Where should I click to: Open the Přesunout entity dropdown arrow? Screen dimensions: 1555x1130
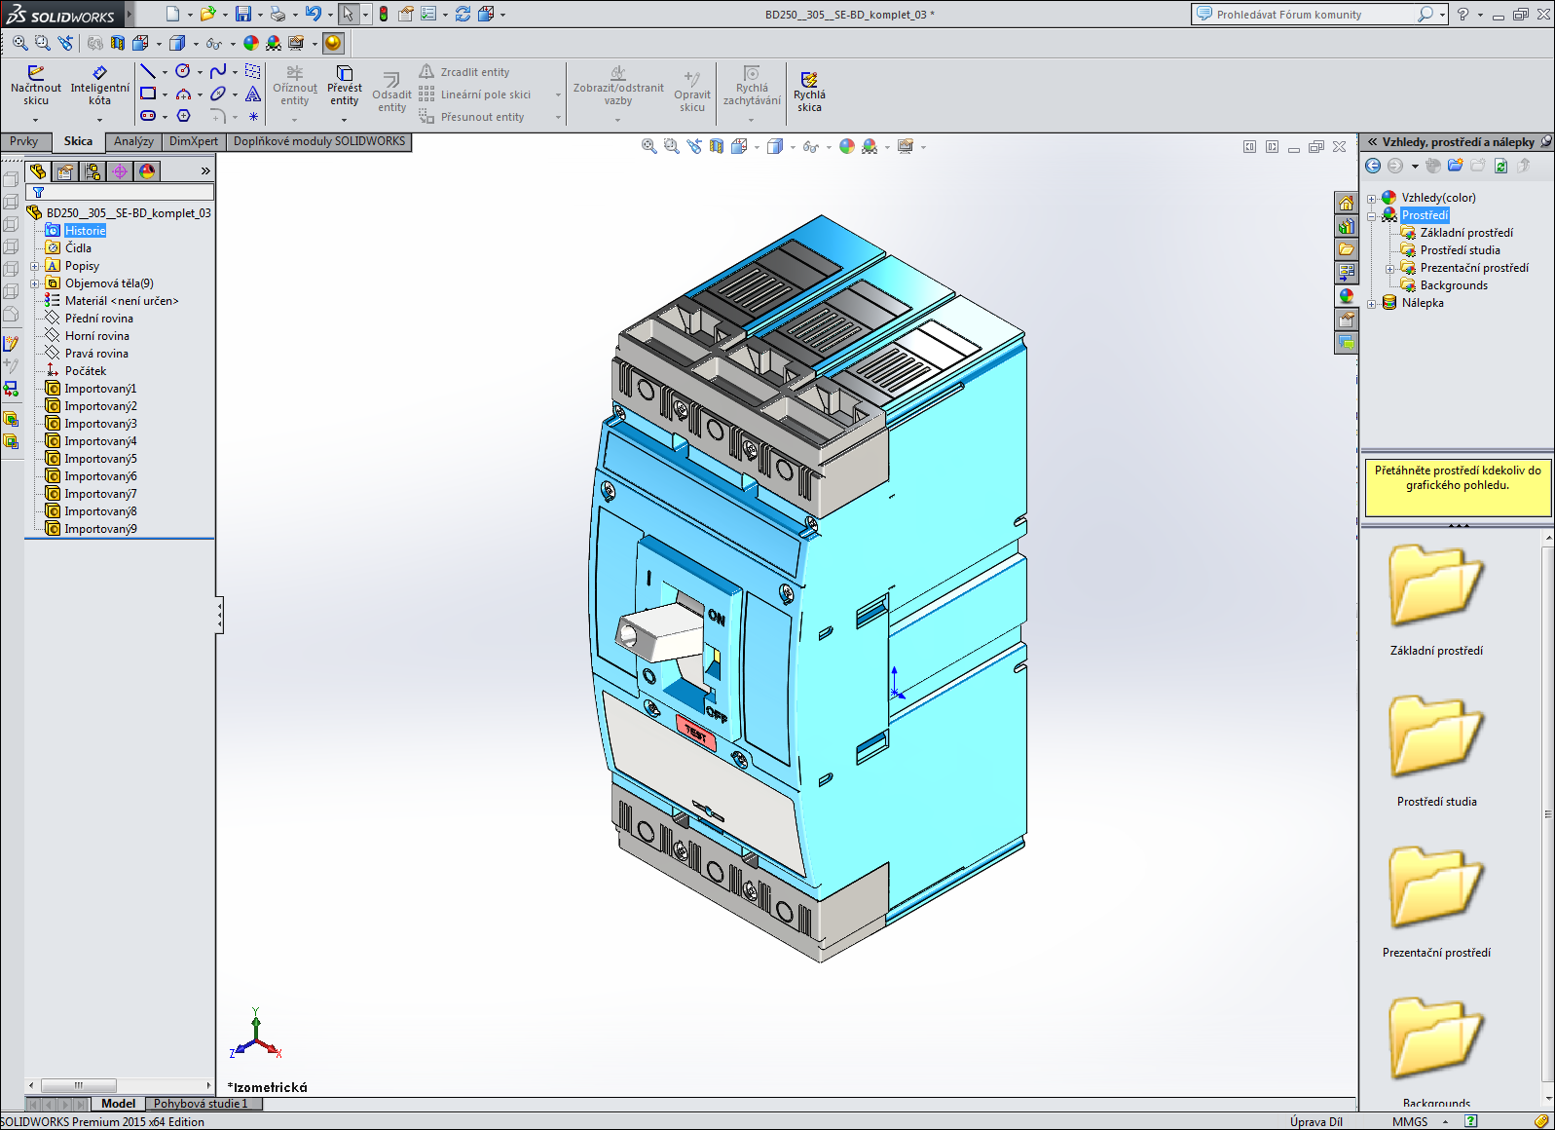(x=558, y=117)
